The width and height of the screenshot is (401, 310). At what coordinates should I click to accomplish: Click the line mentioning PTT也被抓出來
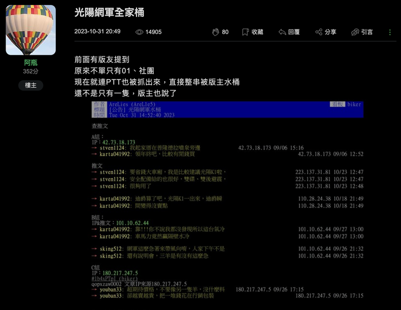(157, 82)
